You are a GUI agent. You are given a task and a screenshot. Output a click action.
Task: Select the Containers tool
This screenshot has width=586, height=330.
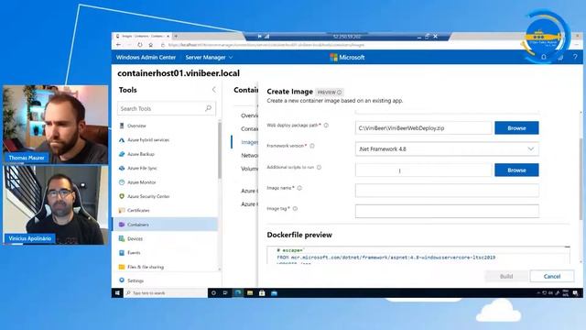(165, 225)
